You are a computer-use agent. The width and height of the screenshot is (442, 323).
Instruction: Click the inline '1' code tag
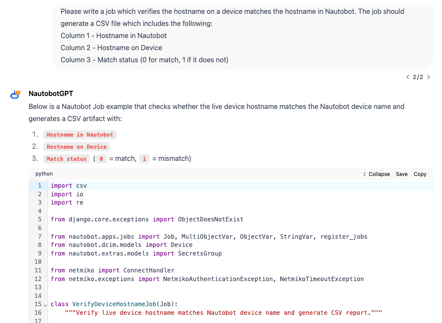144,159
